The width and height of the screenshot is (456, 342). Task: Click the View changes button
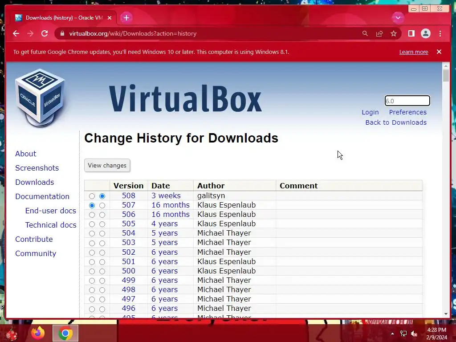pos(107,165)
